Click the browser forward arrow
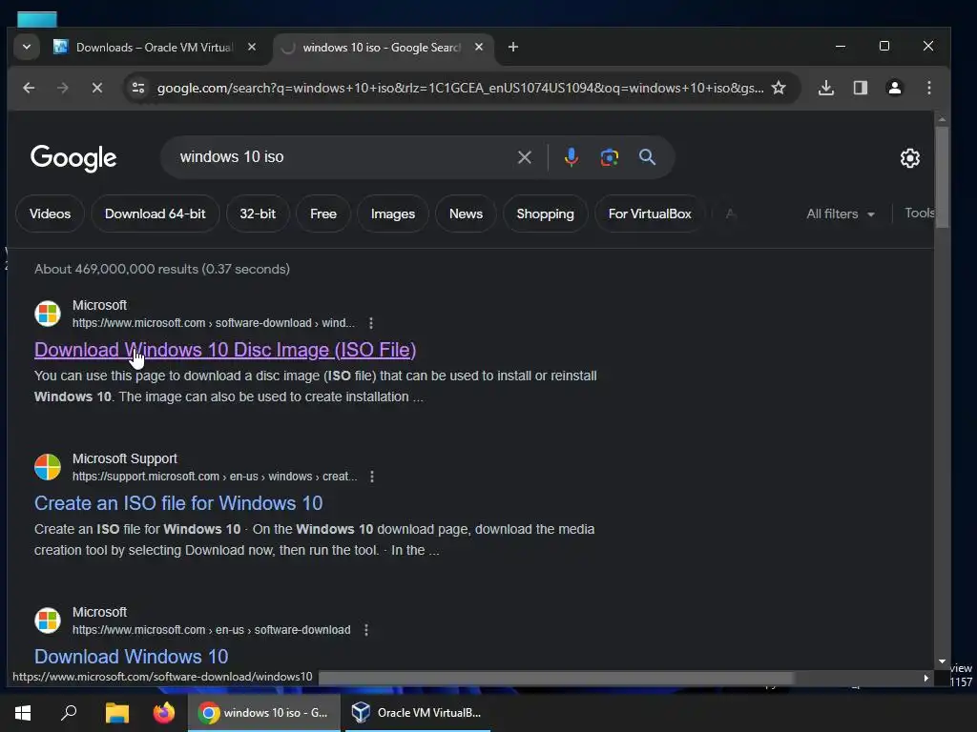 [x=62, y=88]
